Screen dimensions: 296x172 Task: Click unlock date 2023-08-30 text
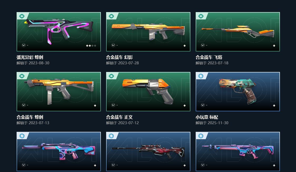tap(39, 63)
